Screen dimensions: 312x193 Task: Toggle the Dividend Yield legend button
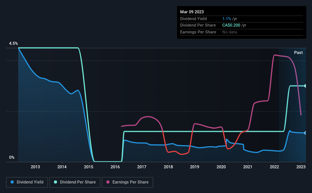(x=27, y=182)
